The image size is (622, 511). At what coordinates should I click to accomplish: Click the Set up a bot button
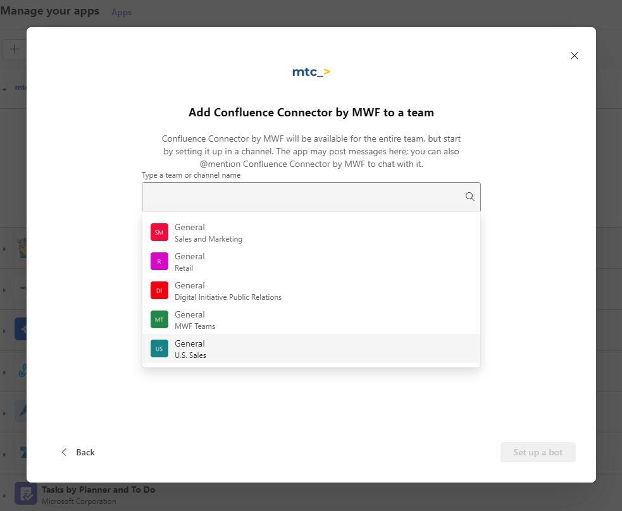pyautogui.click(x=538, y=452)
